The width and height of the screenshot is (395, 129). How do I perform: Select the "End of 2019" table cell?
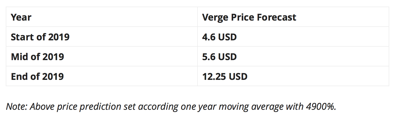point(37,76)
